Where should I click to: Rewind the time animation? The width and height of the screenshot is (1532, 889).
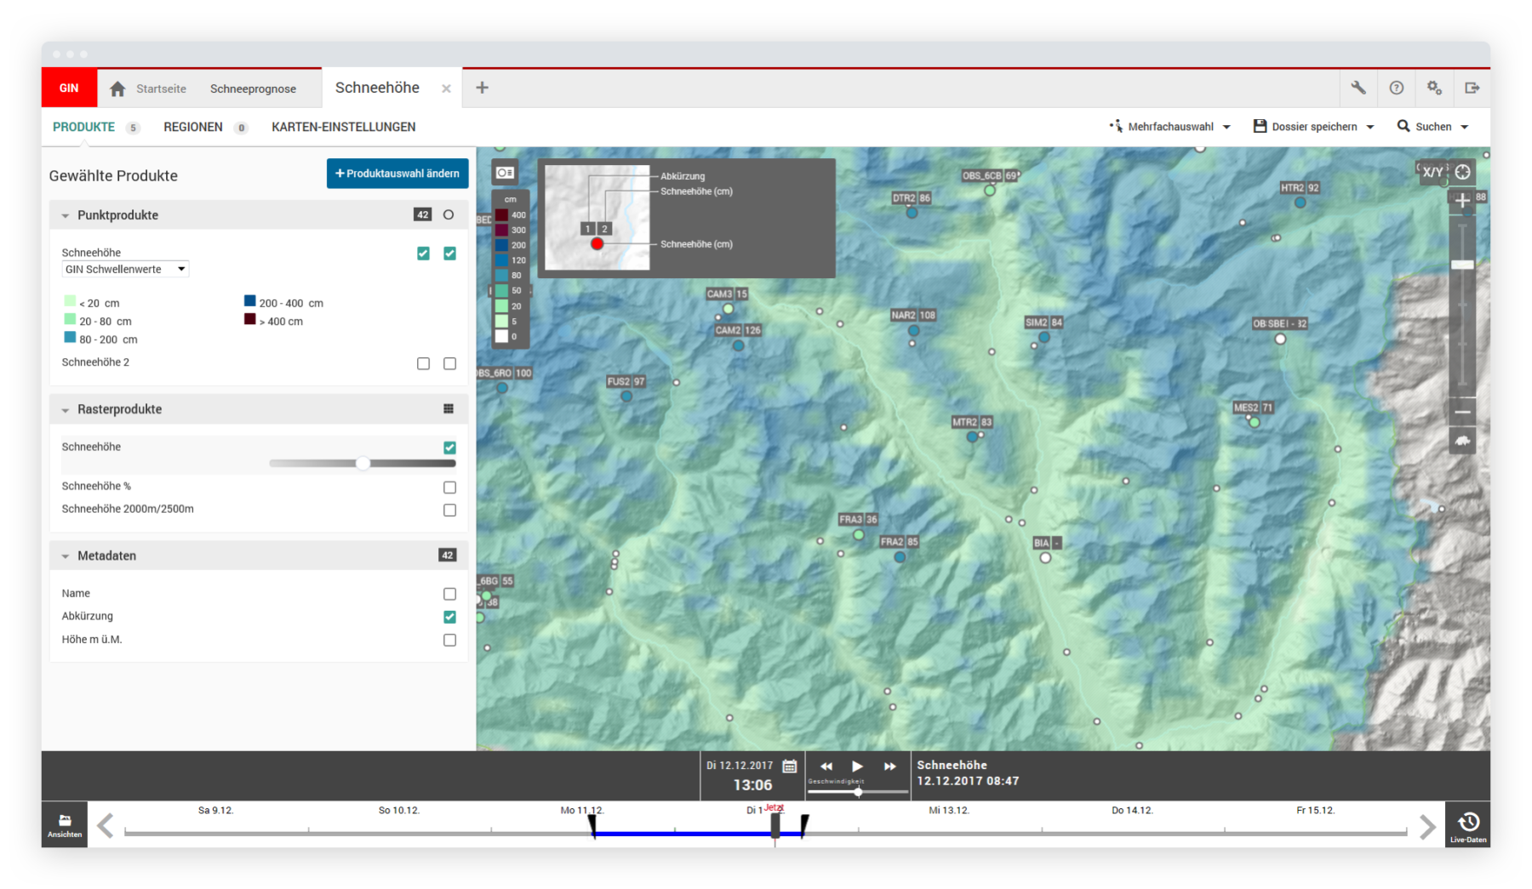tap(826, 766)
